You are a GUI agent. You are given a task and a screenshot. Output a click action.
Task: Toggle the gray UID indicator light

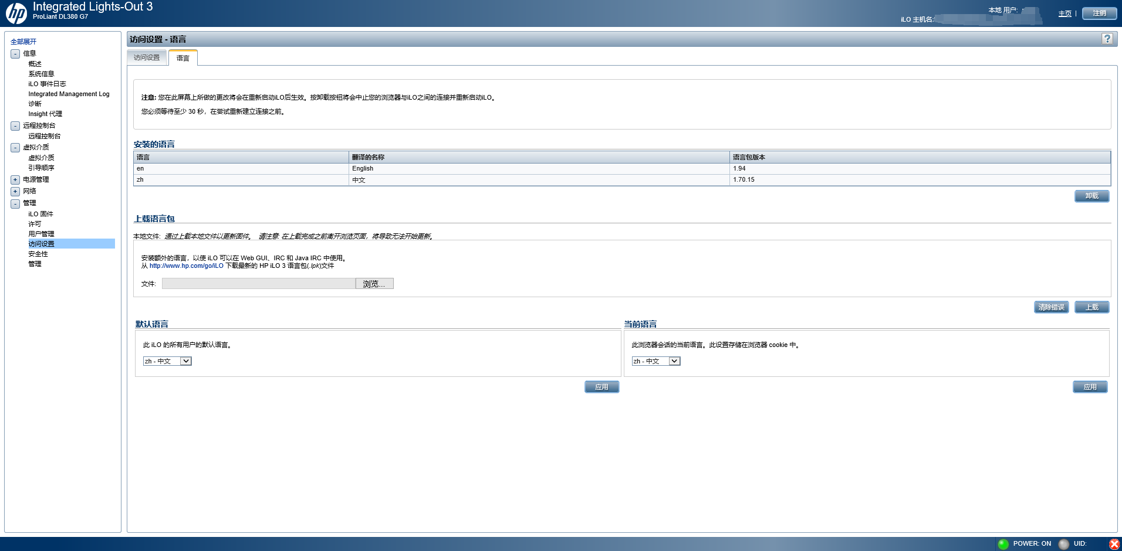coord(1064,544)
